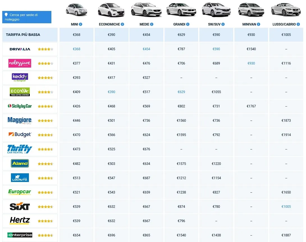The height and width of the screenshot is (242, 306).
Task: Choose Ecovia ECONOMICHE price €390
Action: (111, 92)
